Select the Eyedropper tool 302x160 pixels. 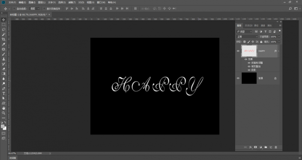tap(4, 44)
